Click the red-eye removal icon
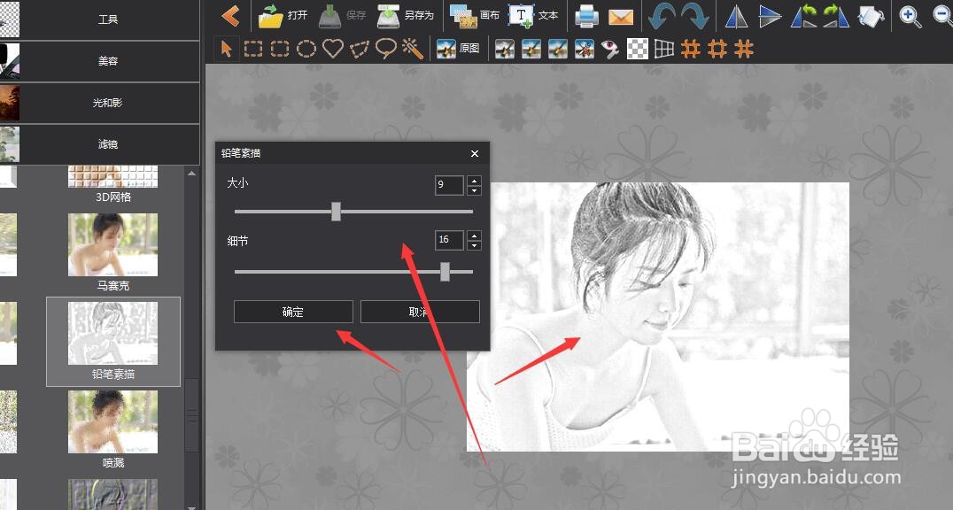This screenshot has width=953, height=510. 610,49
